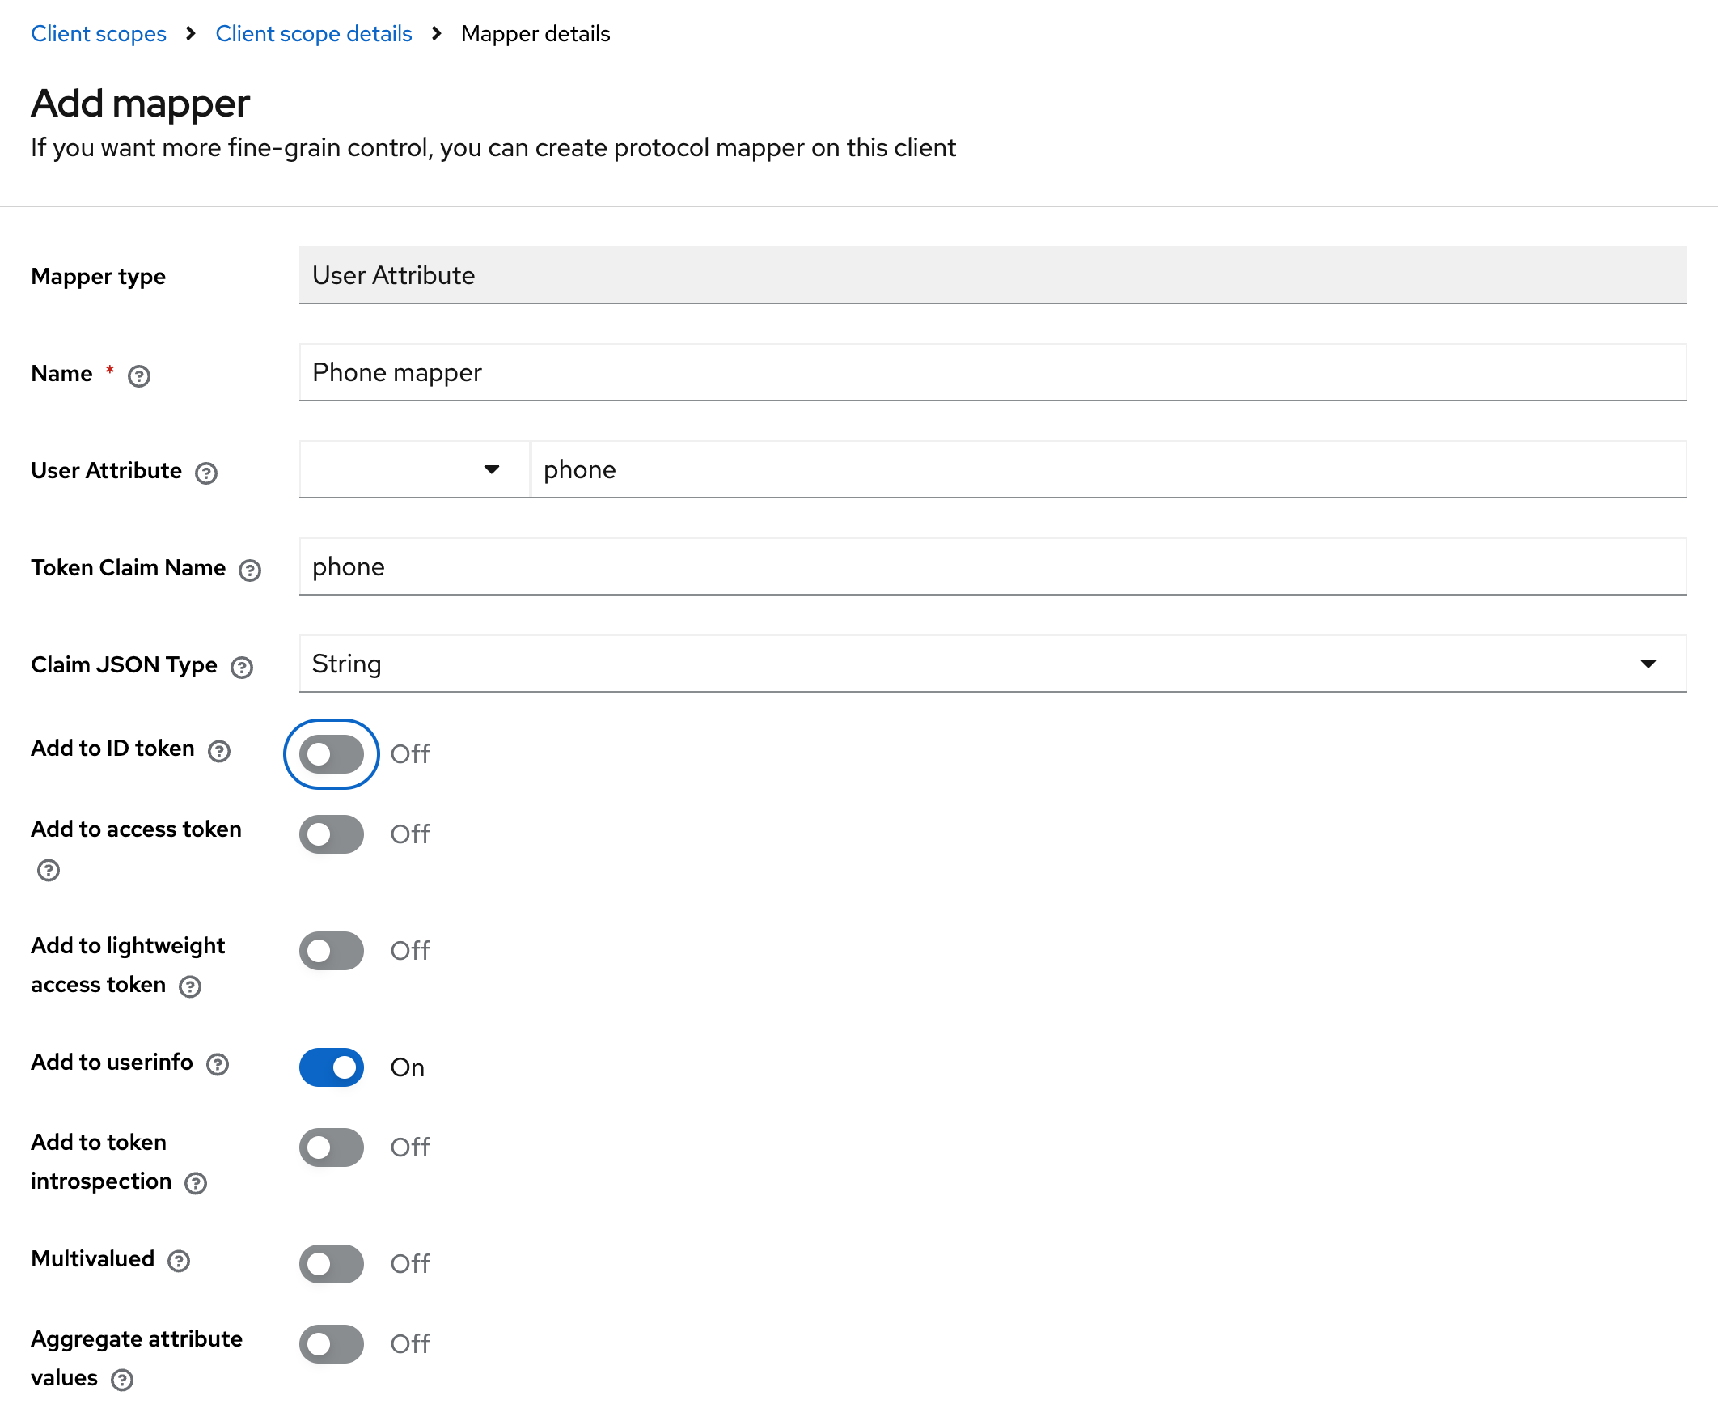This screenshot has height=1421, width=1718.
Task: Click Add to userinfo help icon
Action: pos(217,1064)
